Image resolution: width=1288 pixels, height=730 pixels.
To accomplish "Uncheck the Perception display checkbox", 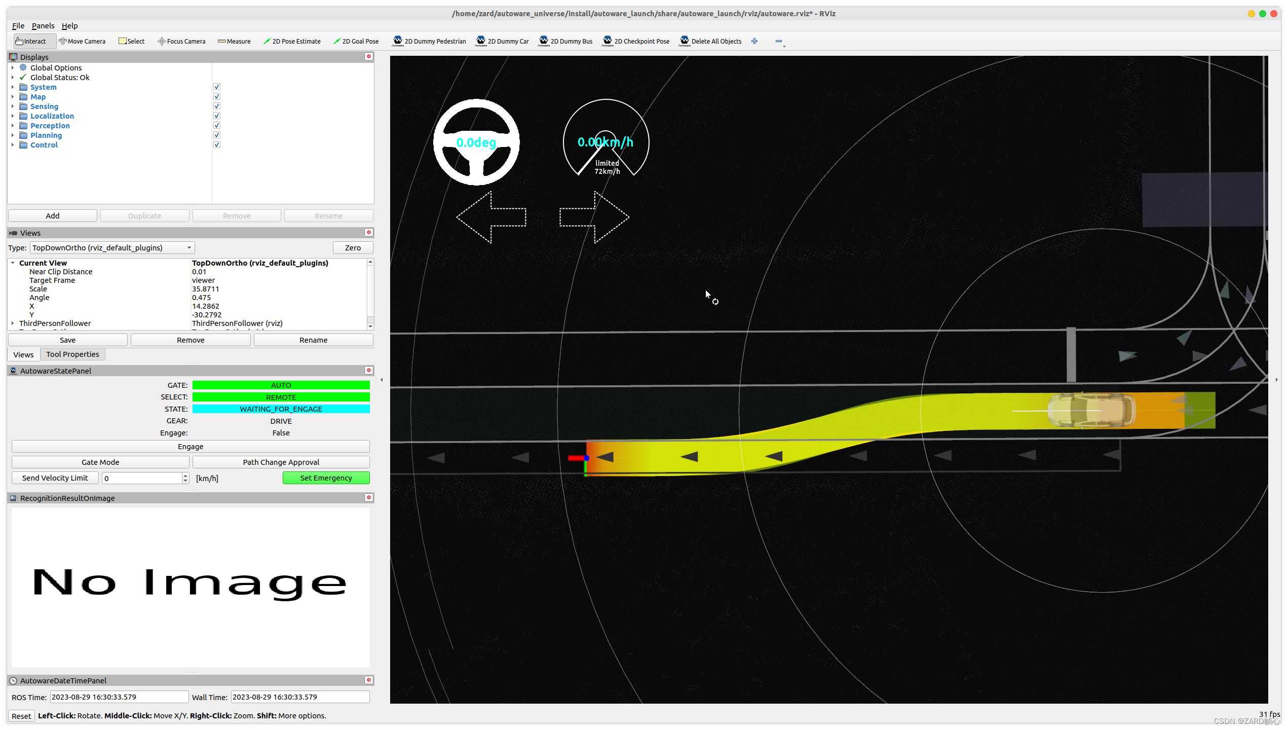I will click(x=217, y=126).
